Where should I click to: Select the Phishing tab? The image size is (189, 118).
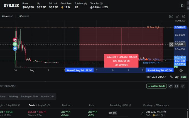pyautogui.click(x=13, y=97)
